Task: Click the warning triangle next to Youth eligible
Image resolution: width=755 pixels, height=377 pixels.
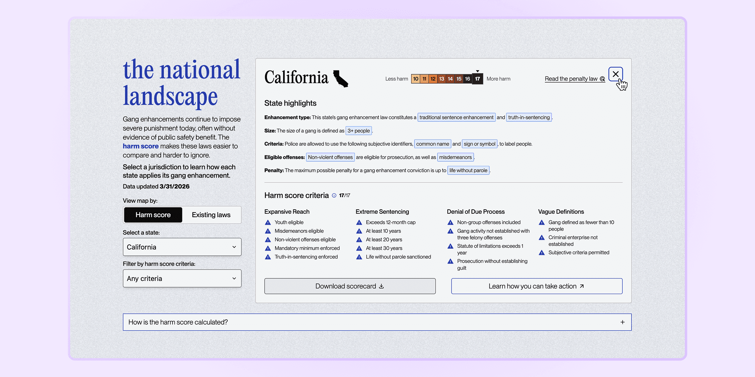Action: click(268, 222)
